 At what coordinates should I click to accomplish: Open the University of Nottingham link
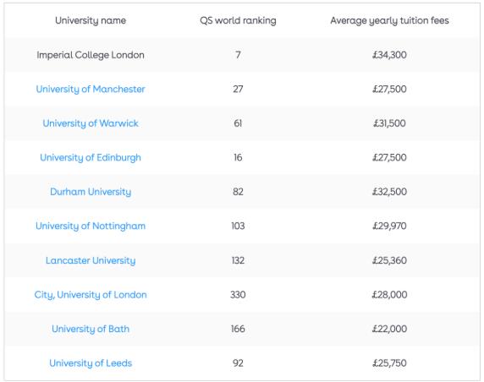pos(91,226)
